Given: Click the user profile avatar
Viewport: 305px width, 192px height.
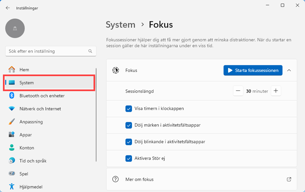Looking at the screenshot, I should point(15,28).
